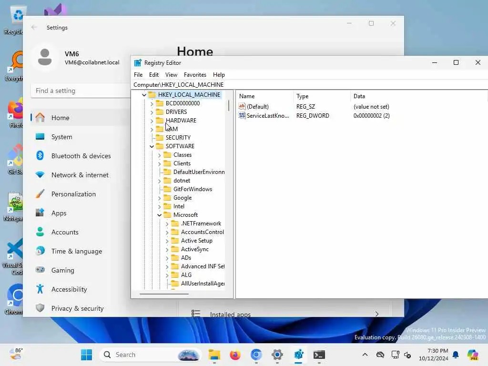Click the (value not set) data cell

tap(371, 107)
